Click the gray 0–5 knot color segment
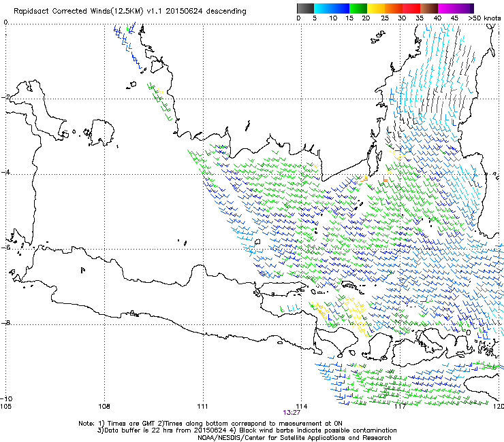Screen dimensions: 504x442 pyautogui.click(x=305, y=8)
